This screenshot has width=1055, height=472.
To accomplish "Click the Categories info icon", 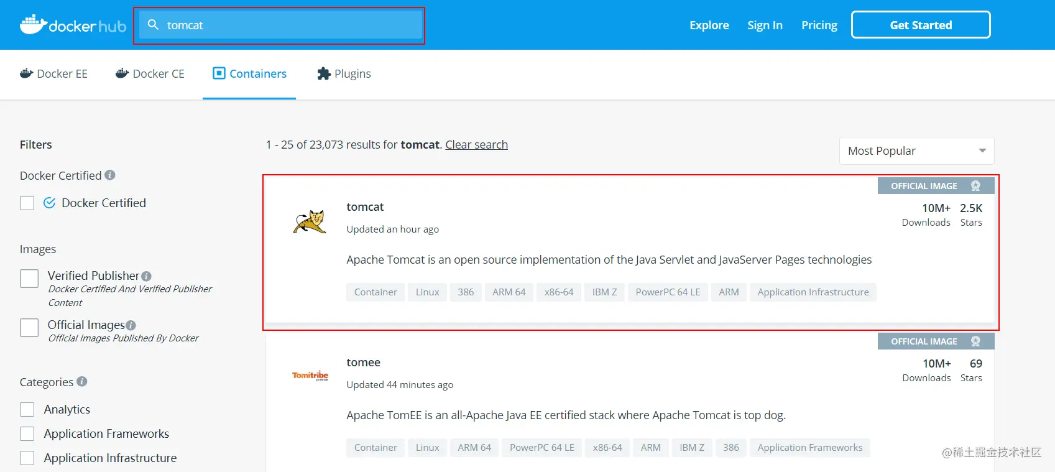I will click(x=82, y=381).
